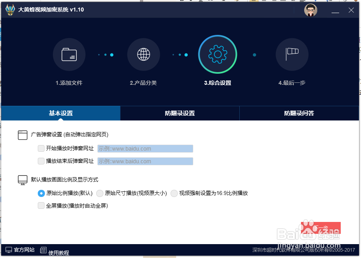Enable 播放结束后弹窗网址 option
Image resolution: width=361 pixels, height=258 pixels.
[x=41, y=161]
